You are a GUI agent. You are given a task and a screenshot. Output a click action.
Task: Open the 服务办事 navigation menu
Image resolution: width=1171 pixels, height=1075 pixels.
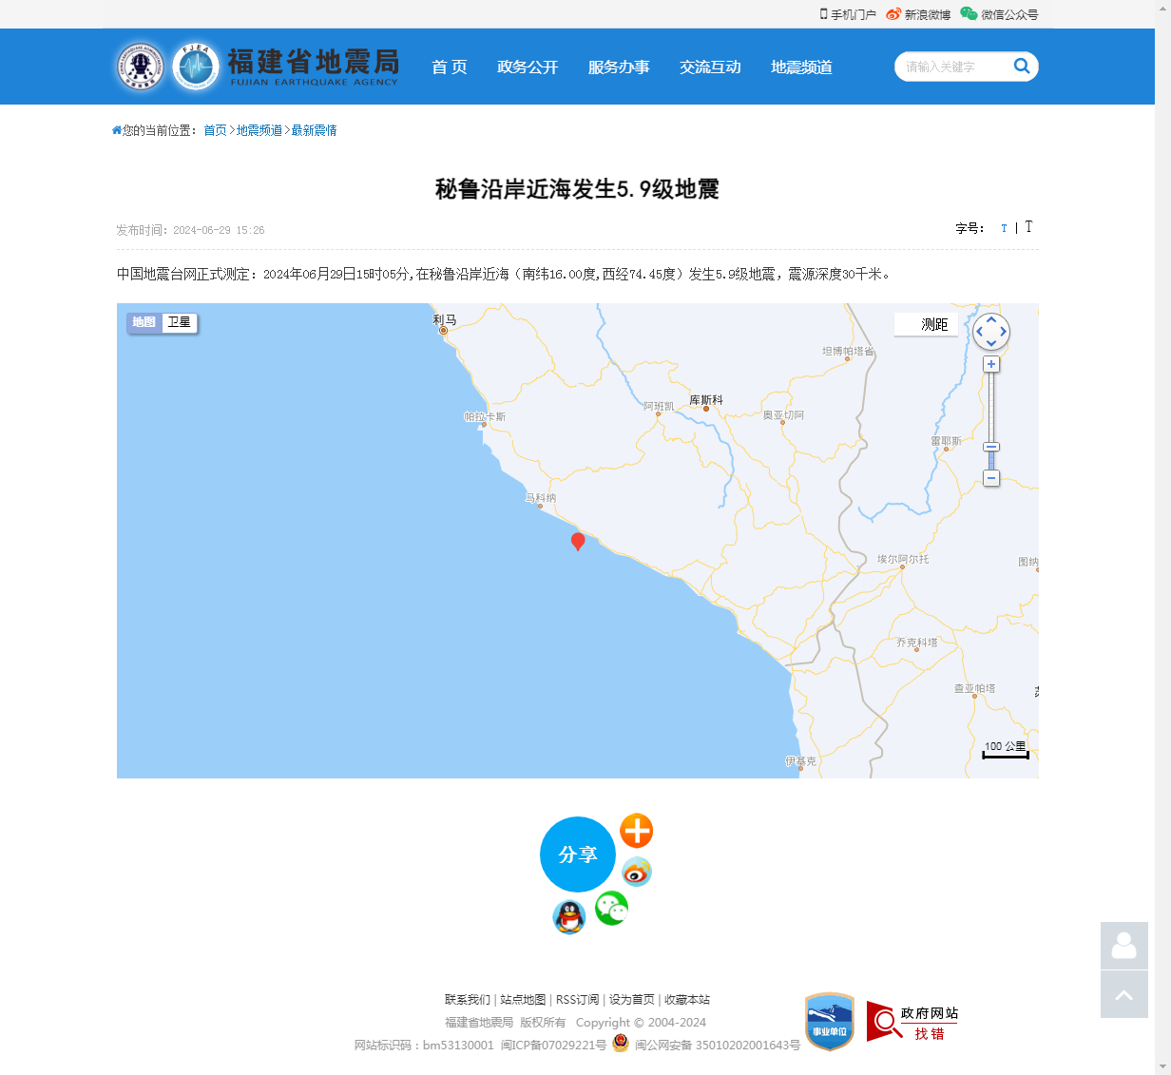pos(619,67)
